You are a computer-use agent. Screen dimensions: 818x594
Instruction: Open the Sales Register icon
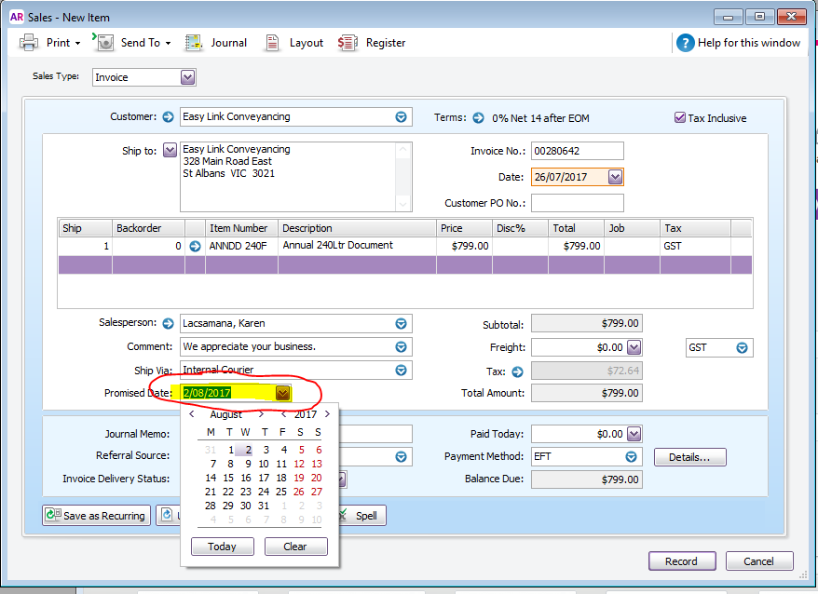(348, 42)
